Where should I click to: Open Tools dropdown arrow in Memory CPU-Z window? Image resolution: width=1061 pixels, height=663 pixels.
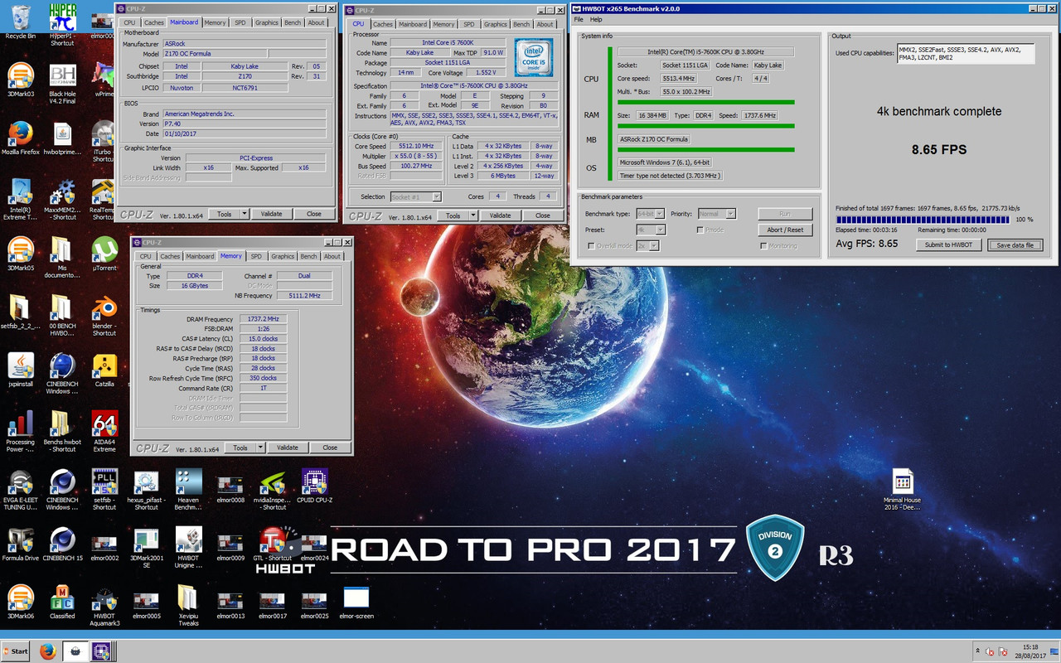point(262,448)
